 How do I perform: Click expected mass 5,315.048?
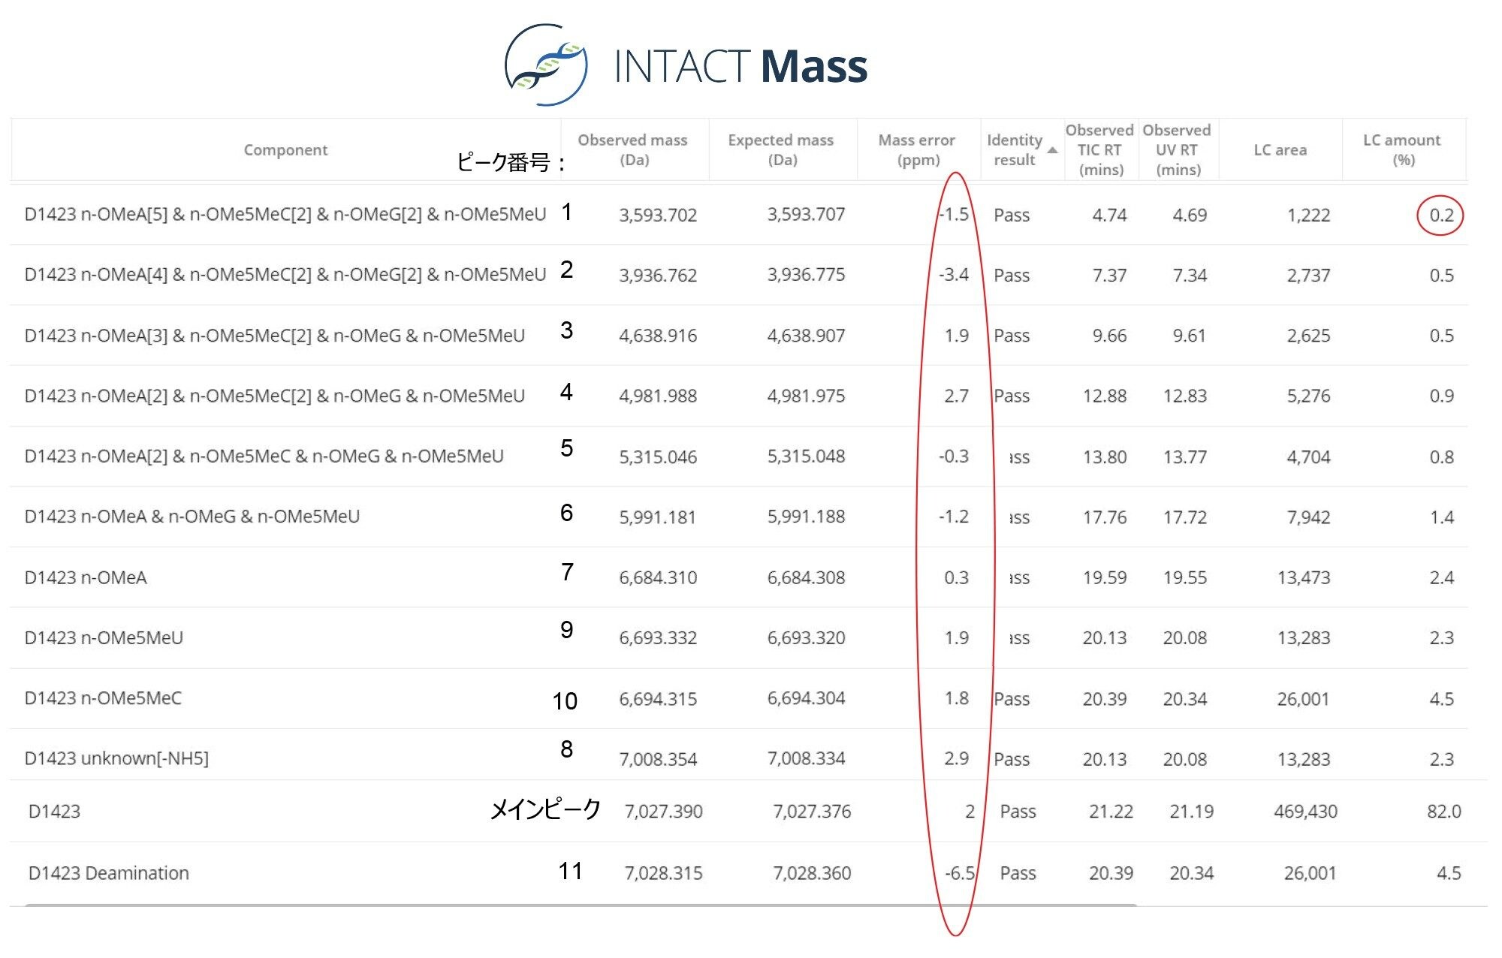806,456
